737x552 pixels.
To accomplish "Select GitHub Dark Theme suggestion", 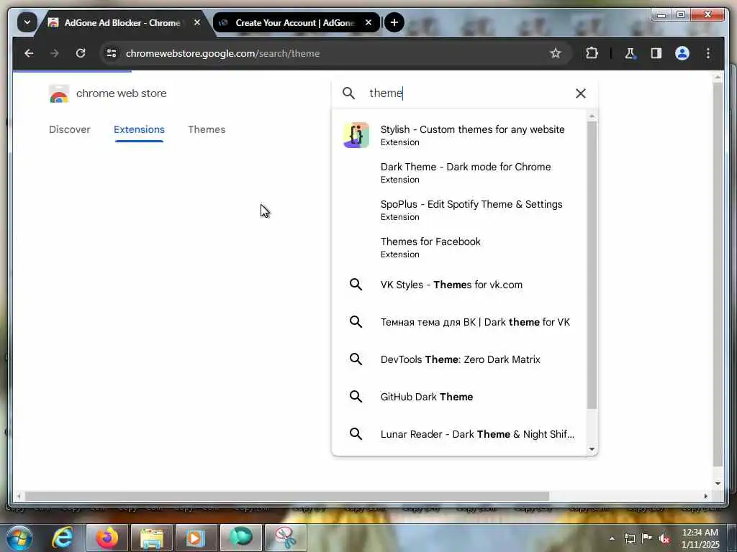I will 460,397.
